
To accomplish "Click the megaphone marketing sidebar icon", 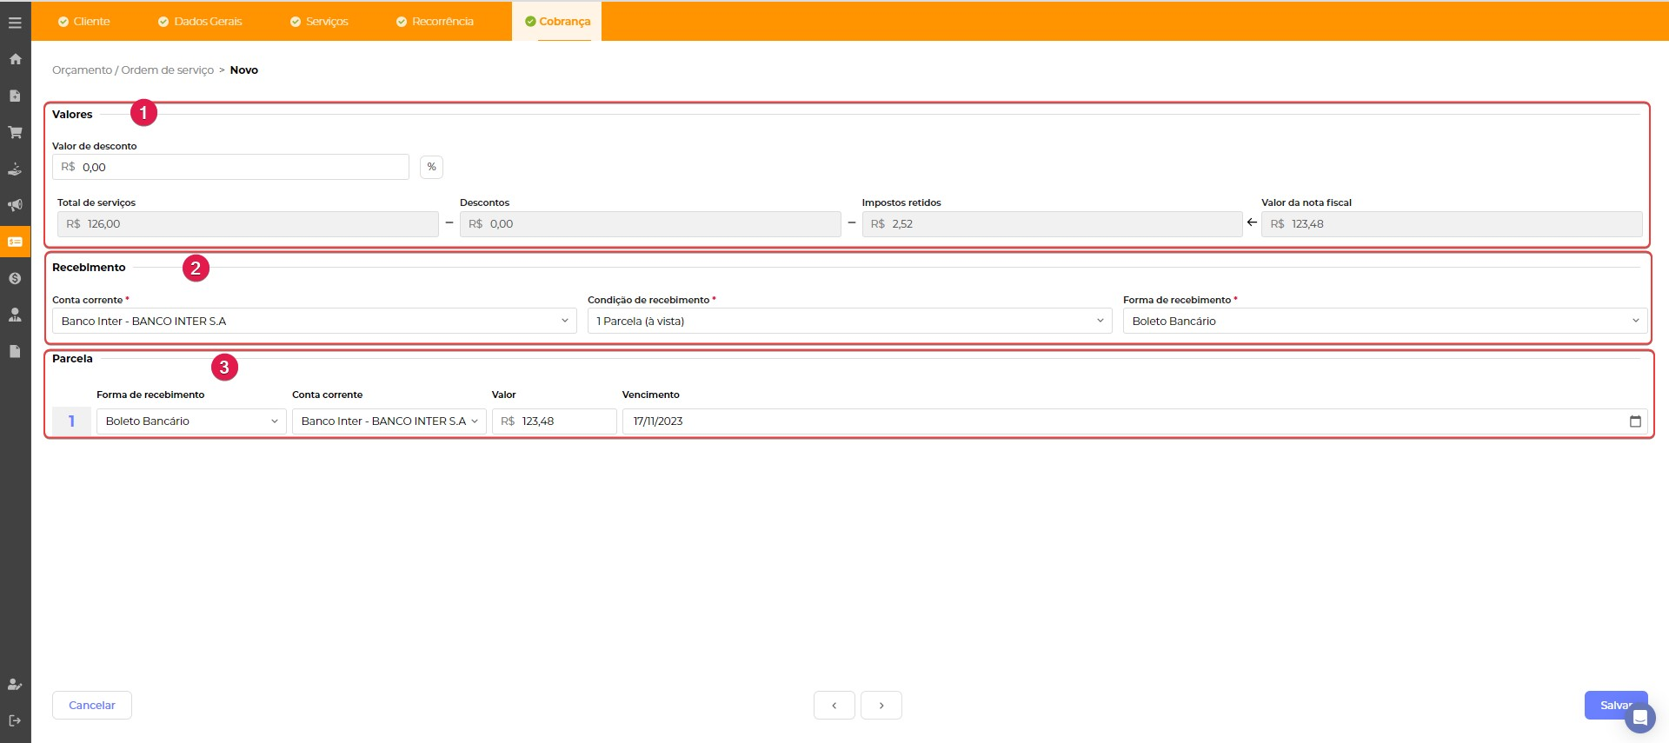I will pyautogui.click(x=15, y=205).
